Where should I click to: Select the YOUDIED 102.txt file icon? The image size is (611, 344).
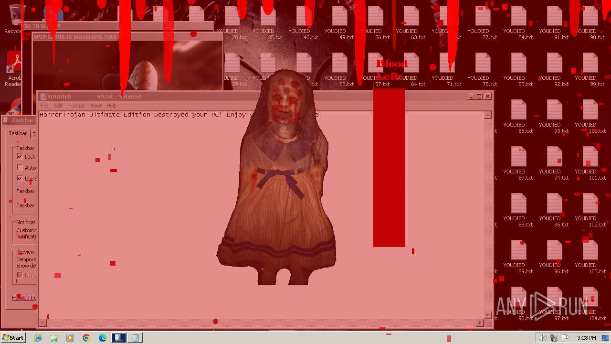(590, 210)
